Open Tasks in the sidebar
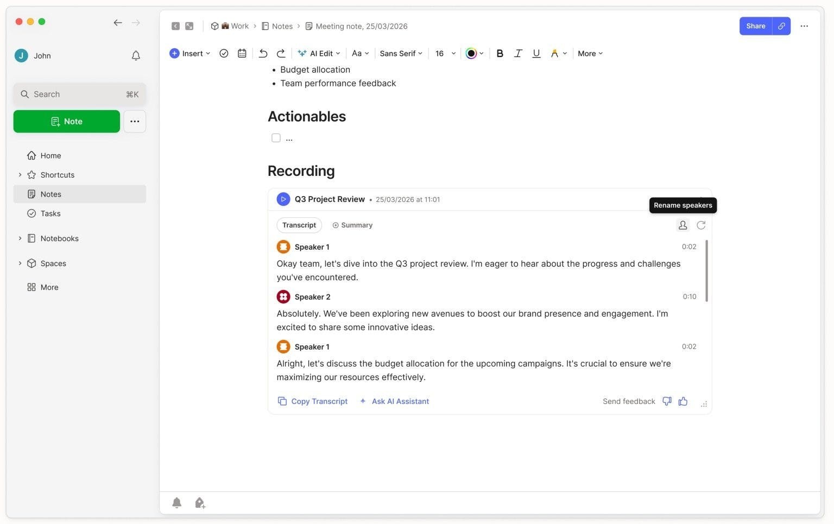Viewport: 834px width, 524px height. click(50, 213)
